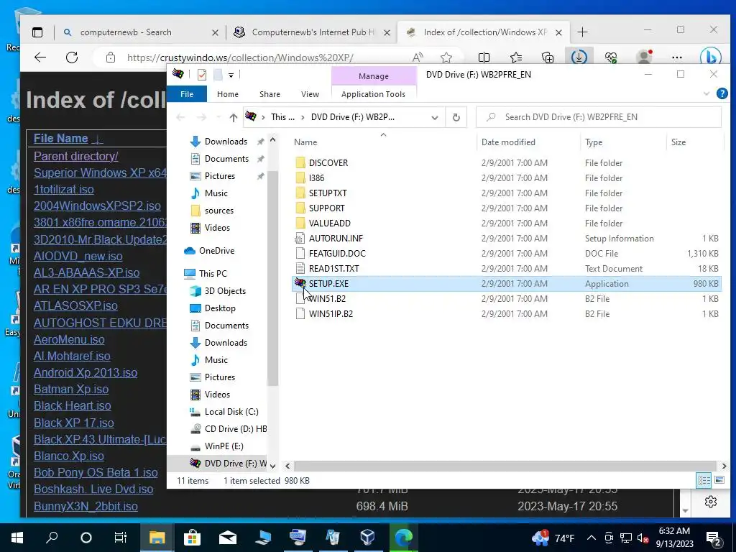Select FEATGUID.DOC file

337,254
